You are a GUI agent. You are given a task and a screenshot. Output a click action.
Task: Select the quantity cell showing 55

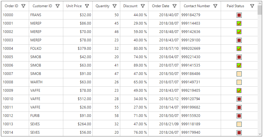point(106,107)
